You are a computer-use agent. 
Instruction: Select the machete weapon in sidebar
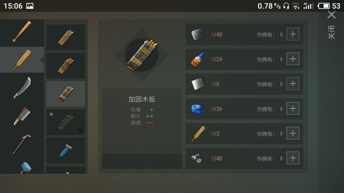pos(22,88)
